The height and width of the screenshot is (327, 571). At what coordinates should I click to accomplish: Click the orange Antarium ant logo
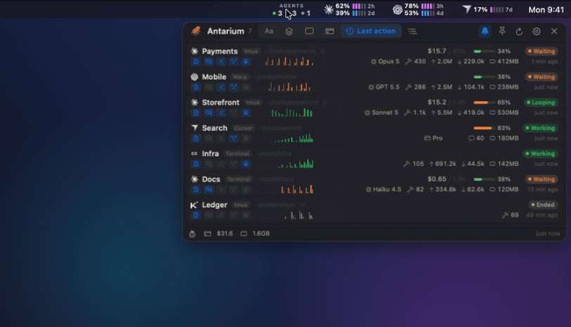tap(195, 31)
